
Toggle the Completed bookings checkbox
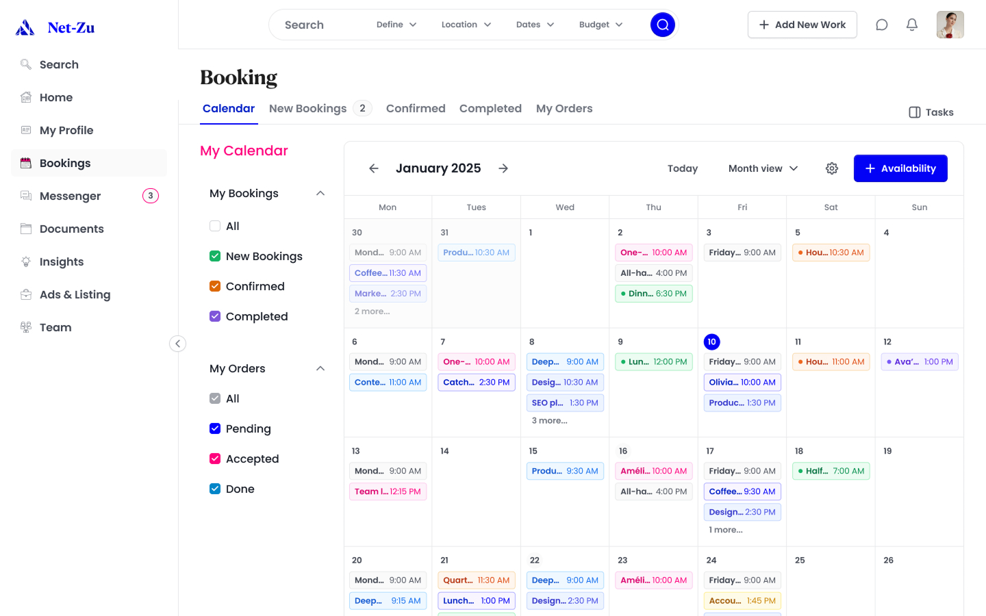point(215,316)
